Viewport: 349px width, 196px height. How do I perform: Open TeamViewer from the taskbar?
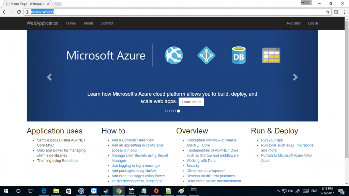click(94, 191)
